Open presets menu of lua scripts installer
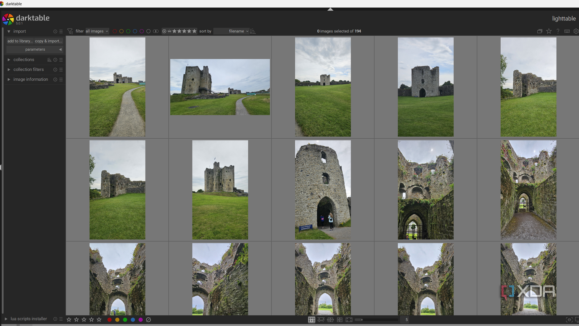Image resolution: width=579 pixels, height=326 pixels. pyautogui.click(x=61, y=319)
